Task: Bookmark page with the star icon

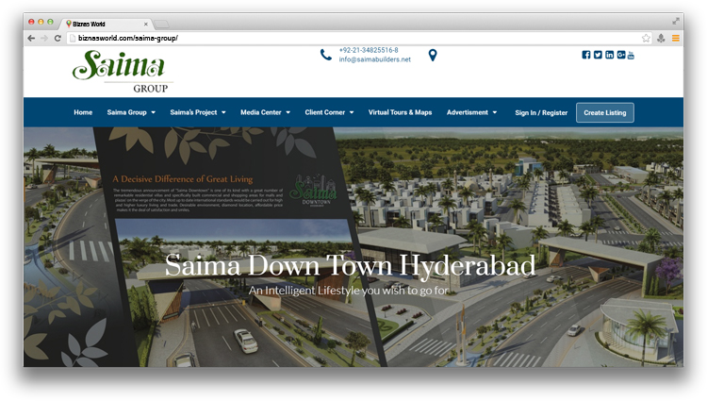Action: pos(646,39)
